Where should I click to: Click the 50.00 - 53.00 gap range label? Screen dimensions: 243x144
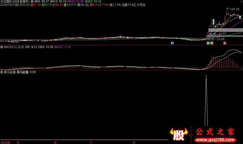coord(216,39)
